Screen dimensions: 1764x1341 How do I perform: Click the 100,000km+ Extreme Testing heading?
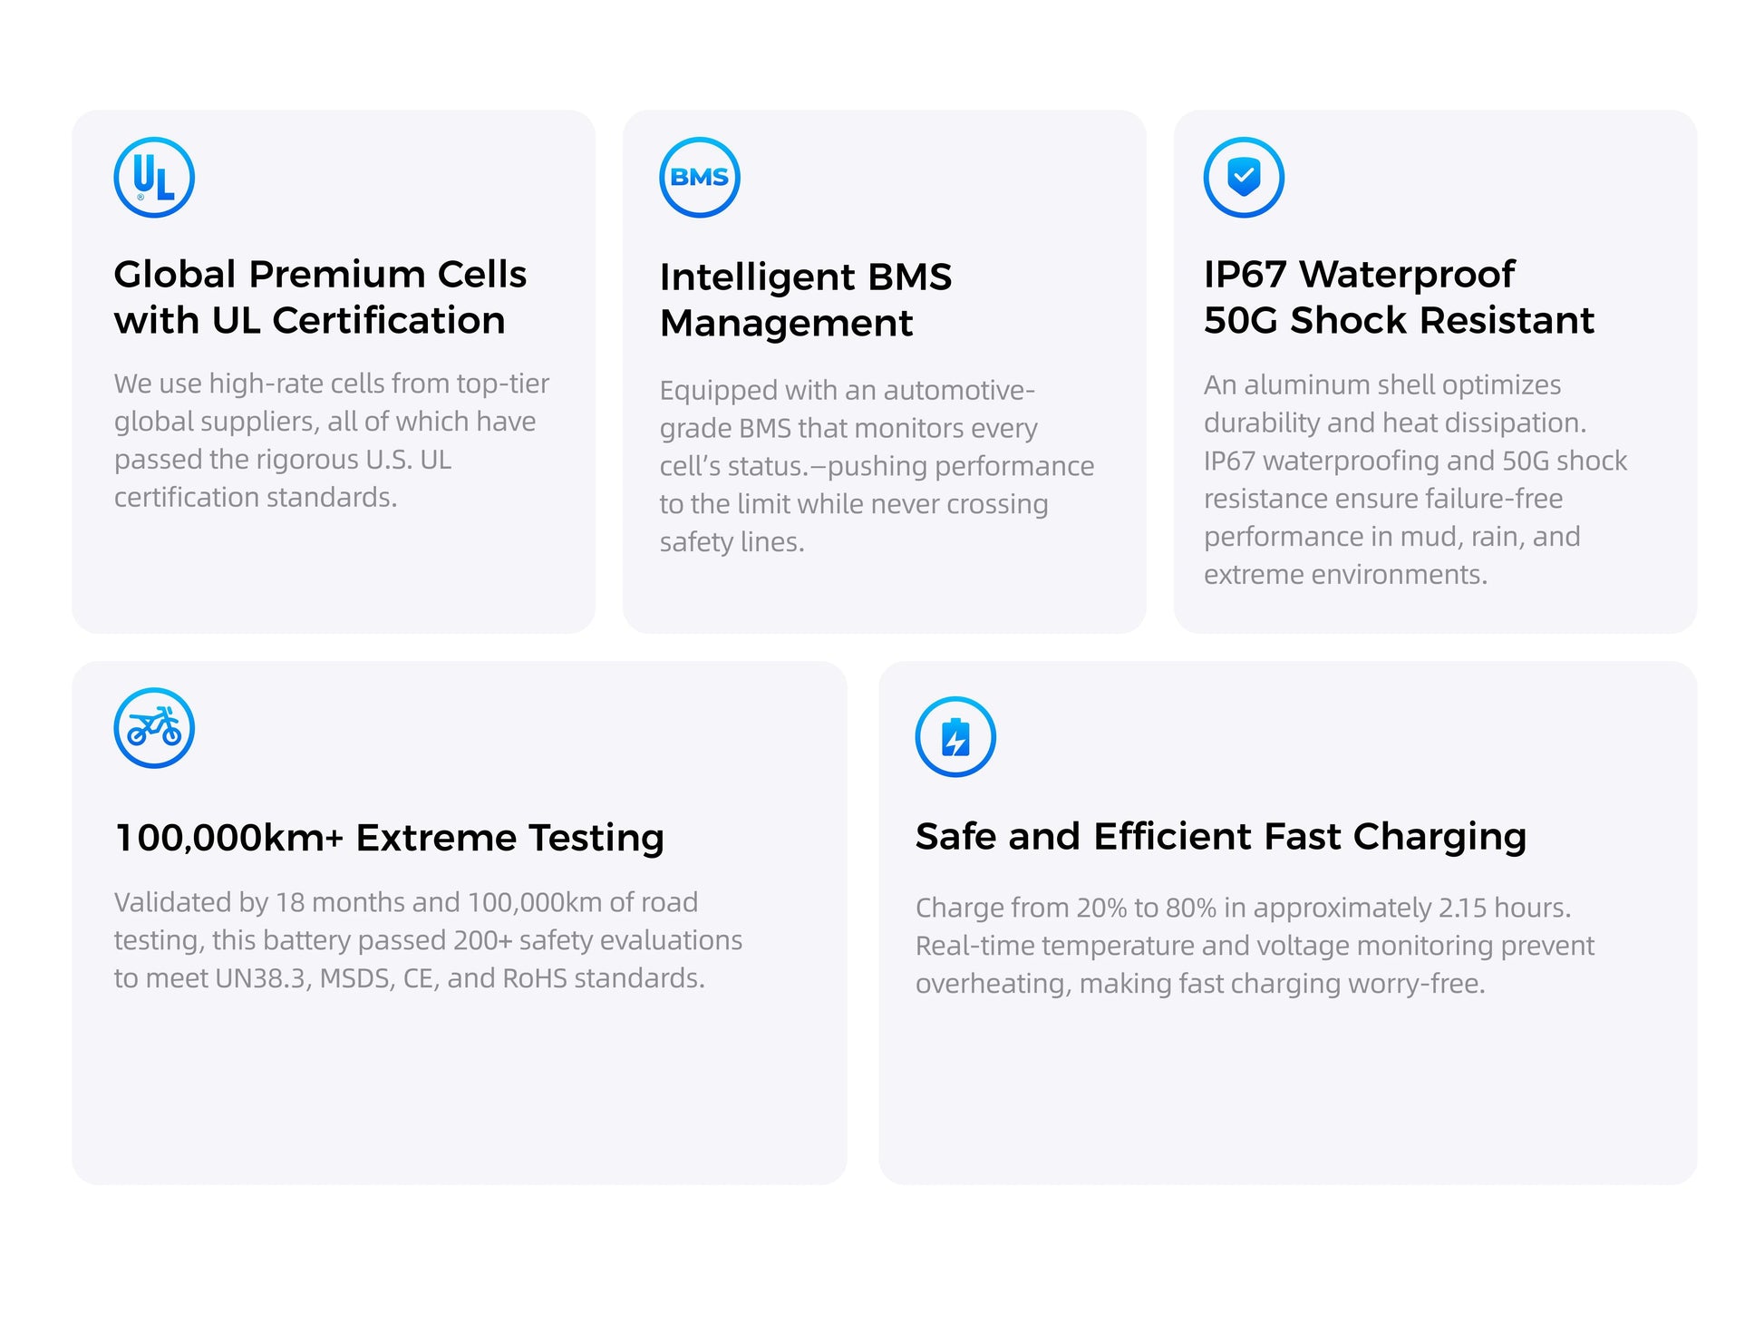tap(390, 838)
